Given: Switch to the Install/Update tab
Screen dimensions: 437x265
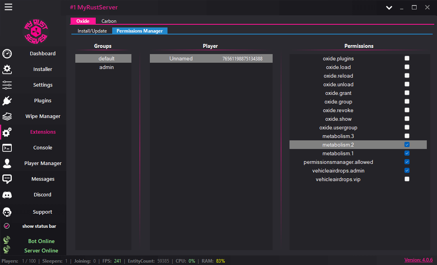Looking at the screenshot, I should tap(92, 31).
